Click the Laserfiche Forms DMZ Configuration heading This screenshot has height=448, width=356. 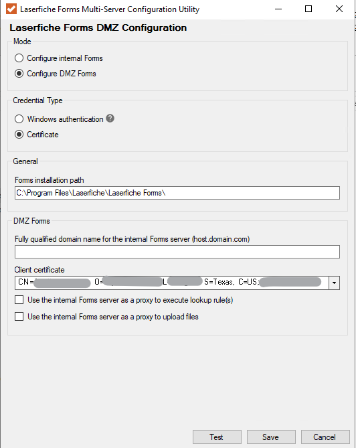point(98,27)
